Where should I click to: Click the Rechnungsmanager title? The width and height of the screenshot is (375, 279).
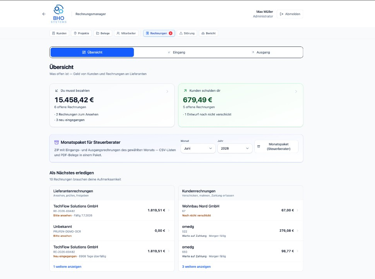point(90,14)
